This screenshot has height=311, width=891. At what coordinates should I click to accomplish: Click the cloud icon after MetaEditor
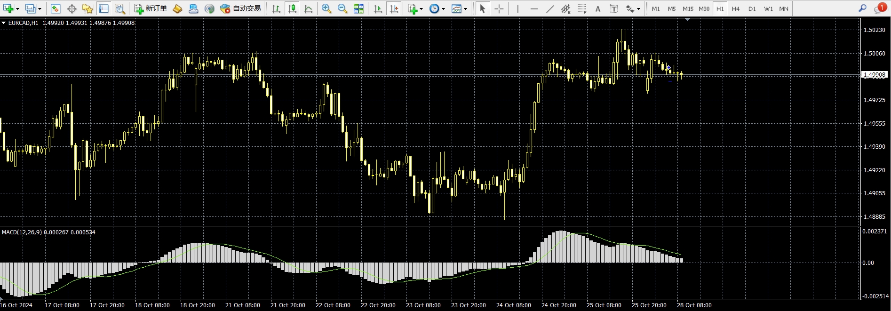pos(193,8)
